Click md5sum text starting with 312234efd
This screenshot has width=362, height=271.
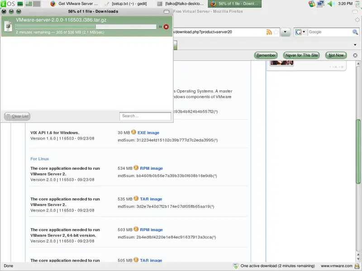(167, 140)
